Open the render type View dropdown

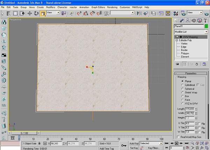click(x=201, y=13)
